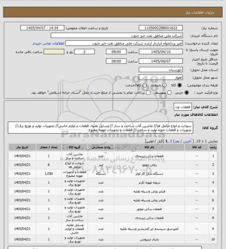Click the price validity date 1405/06/07
Image resolution: width=226 pixels, height=249 pixels.
tap(161, 61)
